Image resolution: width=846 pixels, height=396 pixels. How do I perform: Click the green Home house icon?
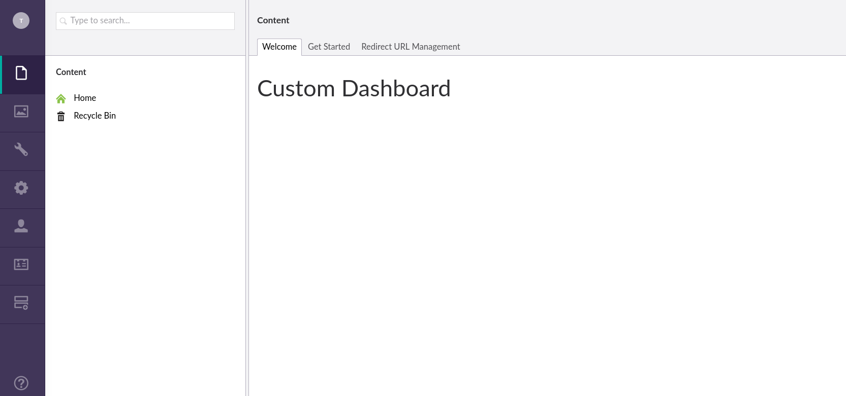click(61, 98)
